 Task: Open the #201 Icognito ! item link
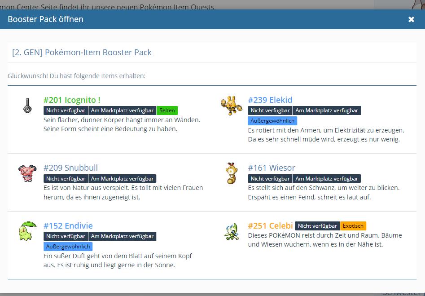pos(72,100)
